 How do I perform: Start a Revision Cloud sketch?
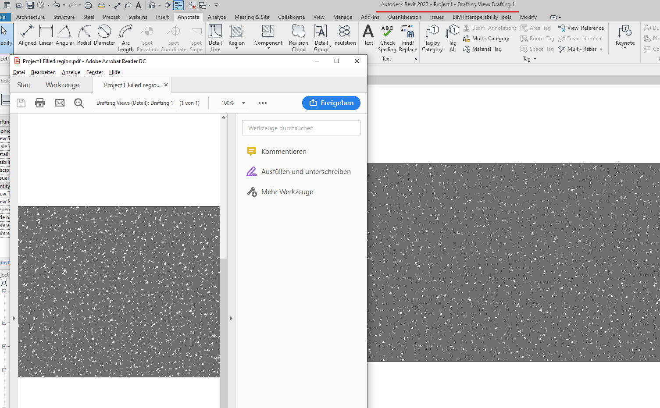tap(298, 37)
